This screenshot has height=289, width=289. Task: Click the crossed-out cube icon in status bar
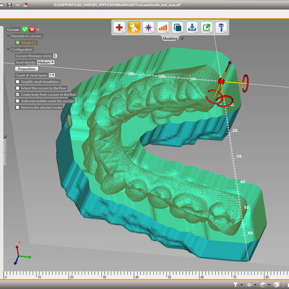277,284
